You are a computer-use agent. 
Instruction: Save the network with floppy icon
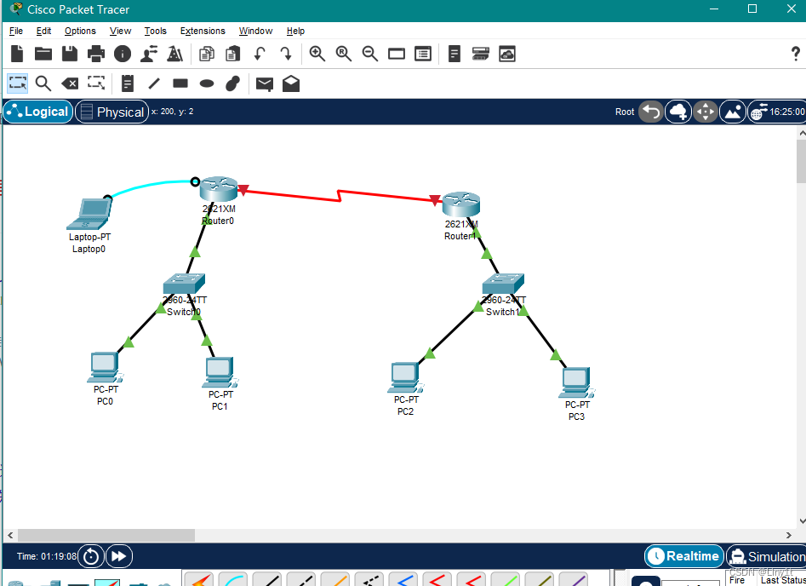pos(70,54)
